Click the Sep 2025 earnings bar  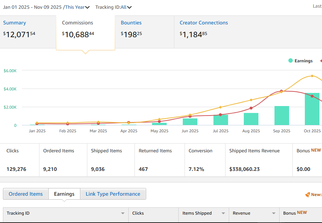282,116
